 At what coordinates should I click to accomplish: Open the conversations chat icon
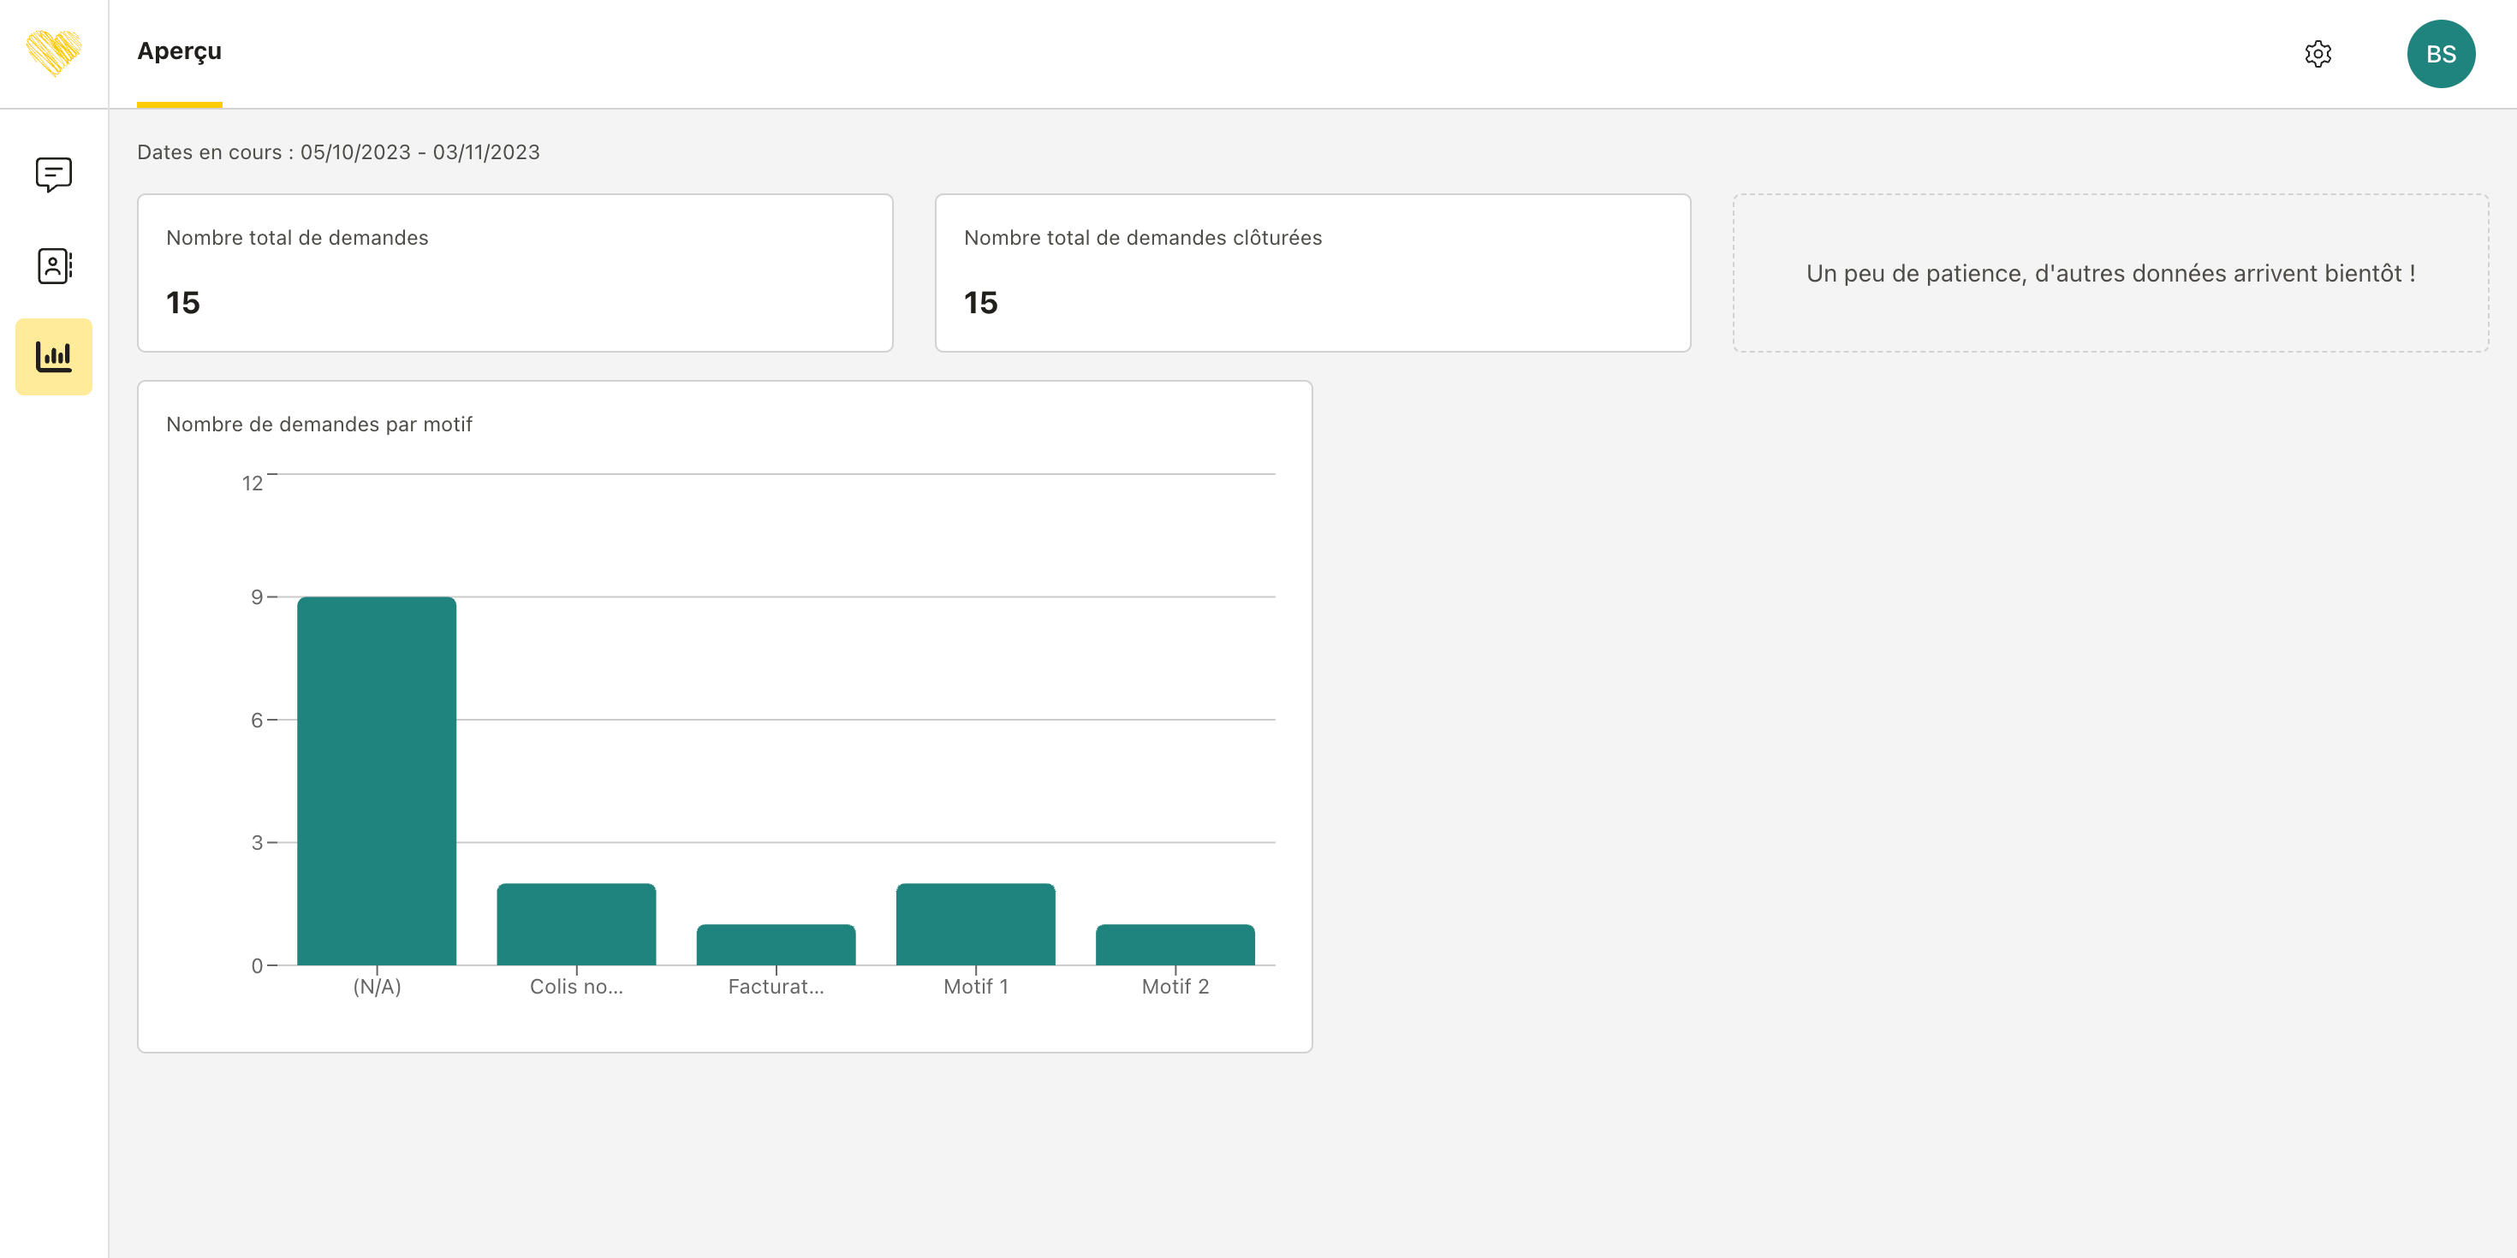pos(53,175)
